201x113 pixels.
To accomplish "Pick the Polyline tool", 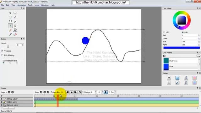I will tap(10, 21).
